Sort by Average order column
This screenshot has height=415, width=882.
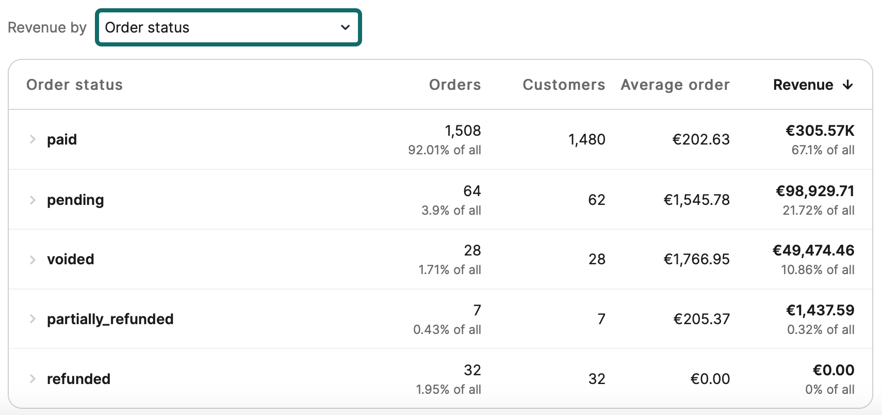pos(675,85)
